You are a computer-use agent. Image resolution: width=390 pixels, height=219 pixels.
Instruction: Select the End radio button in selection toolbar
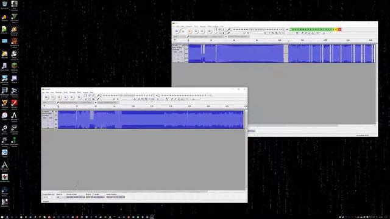click(87, 194)
